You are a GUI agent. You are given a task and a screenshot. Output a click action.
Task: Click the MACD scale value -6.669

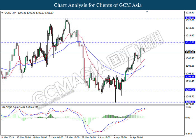point(189,134)
